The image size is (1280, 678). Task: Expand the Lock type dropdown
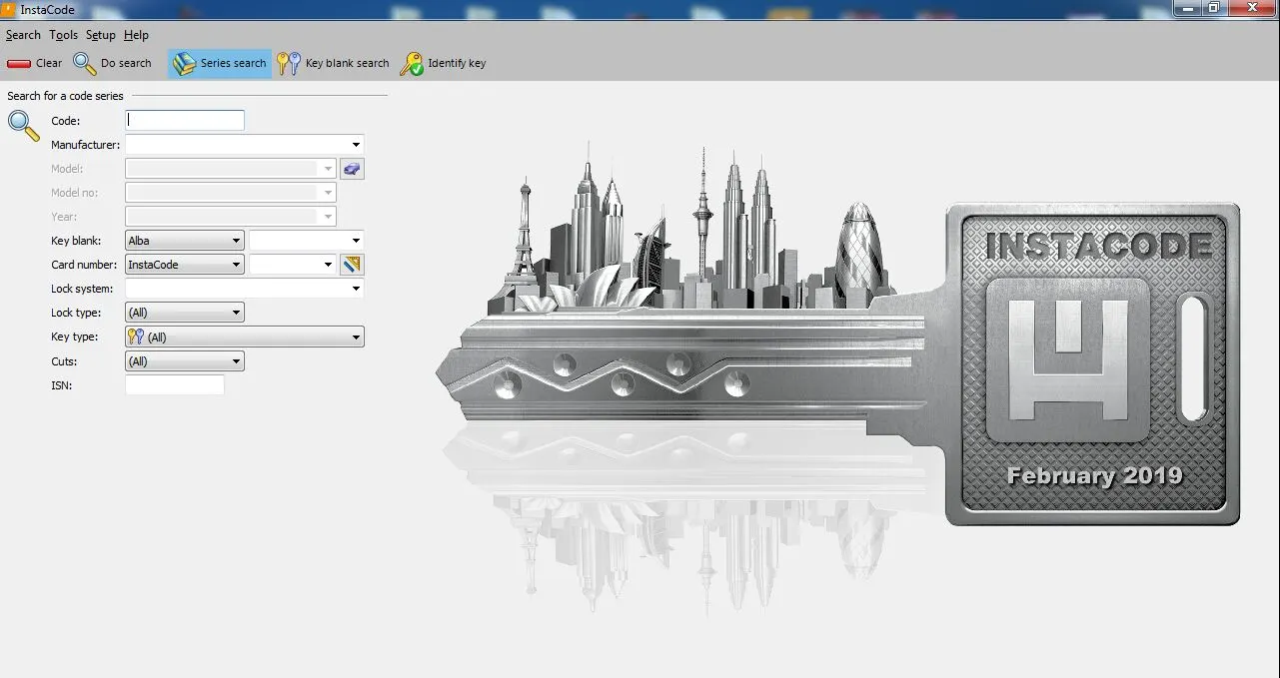click(237, 313)
